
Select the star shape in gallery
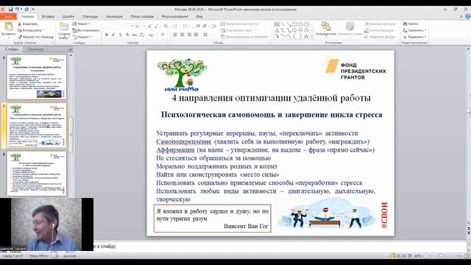[306, 36]
